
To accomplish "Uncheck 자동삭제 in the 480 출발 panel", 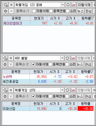I will (x=33, y=64).
